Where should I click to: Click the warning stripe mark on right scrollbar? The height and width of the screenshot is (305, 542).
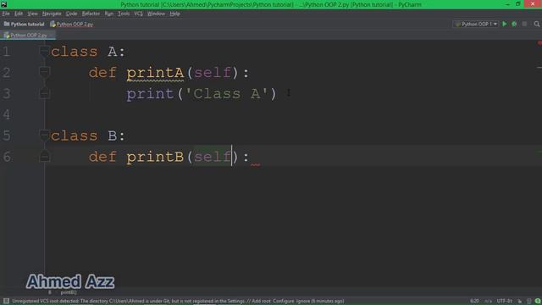tap(539, 68)
